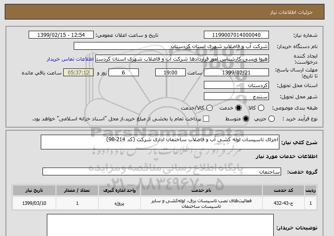334x236 pixels.
Task: Click the گروه خدمت field ساختمان
Action: pyautogui.click(x=162, y=171)
